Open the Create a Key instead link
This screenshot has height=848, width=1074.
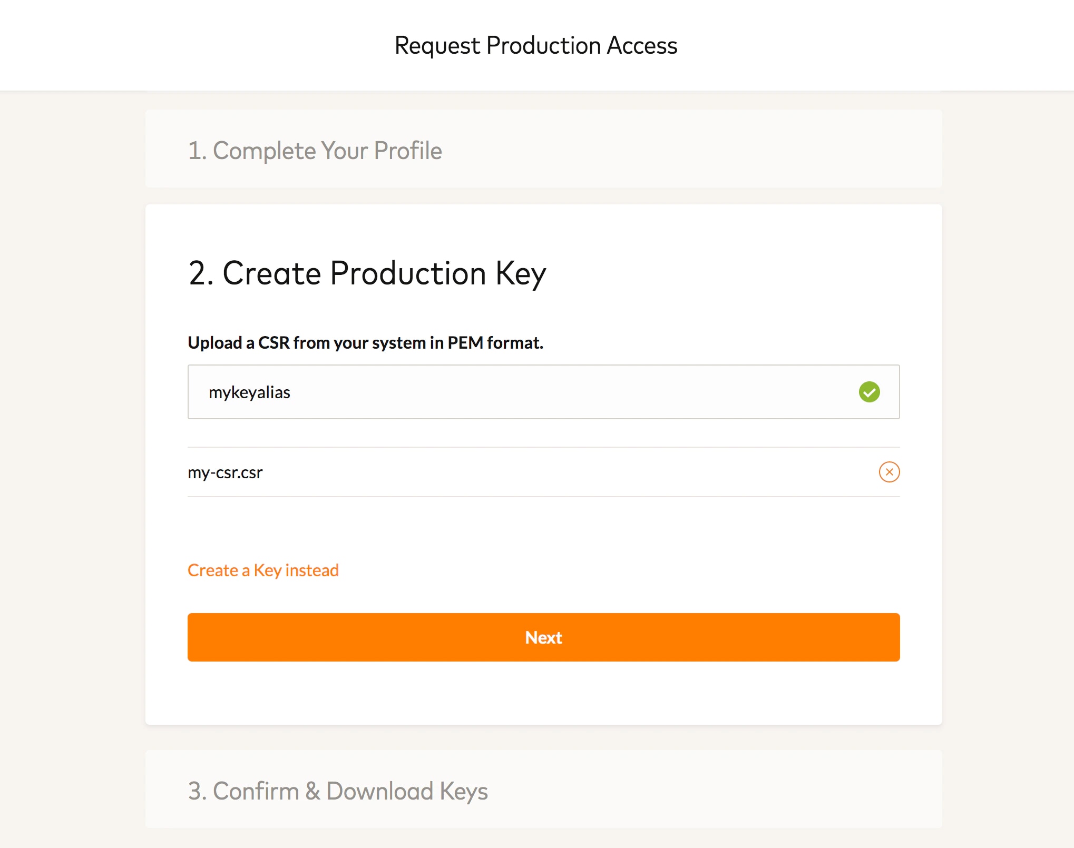coord(263,570)
